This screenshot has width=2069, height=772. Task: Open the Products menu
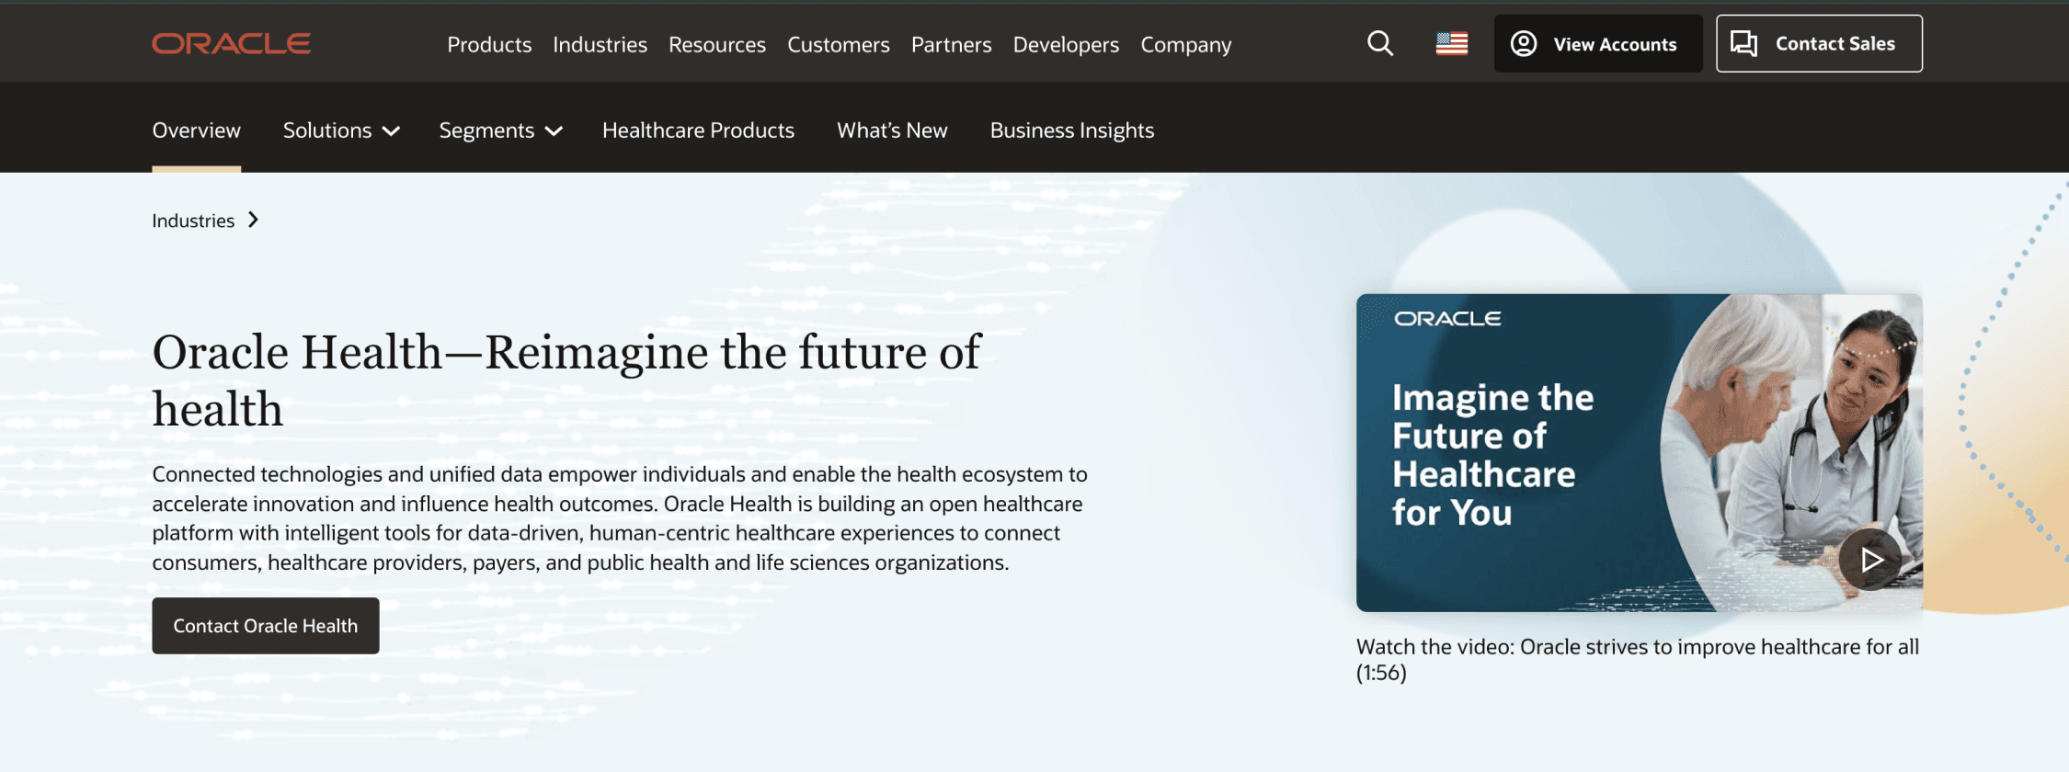pos(489,44)
